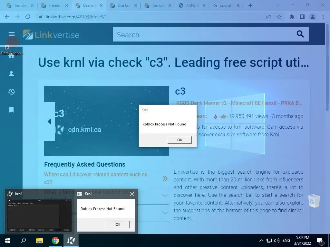Open the network icon in the system tray
The image size is (330, 247).
pyautogui.click(x=269, y=241)
